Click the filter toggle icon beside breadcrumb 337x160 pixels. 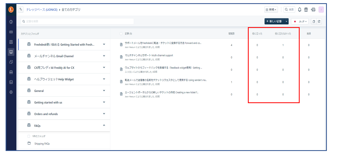pyautogui.click(x=21, y=10)
